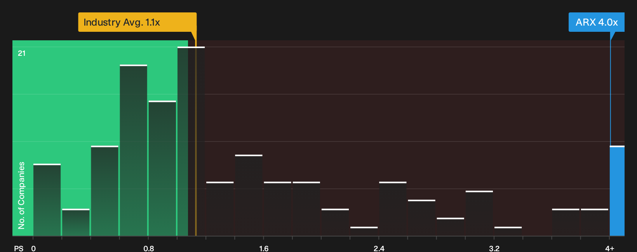Click the y-axis value 21

22,53
